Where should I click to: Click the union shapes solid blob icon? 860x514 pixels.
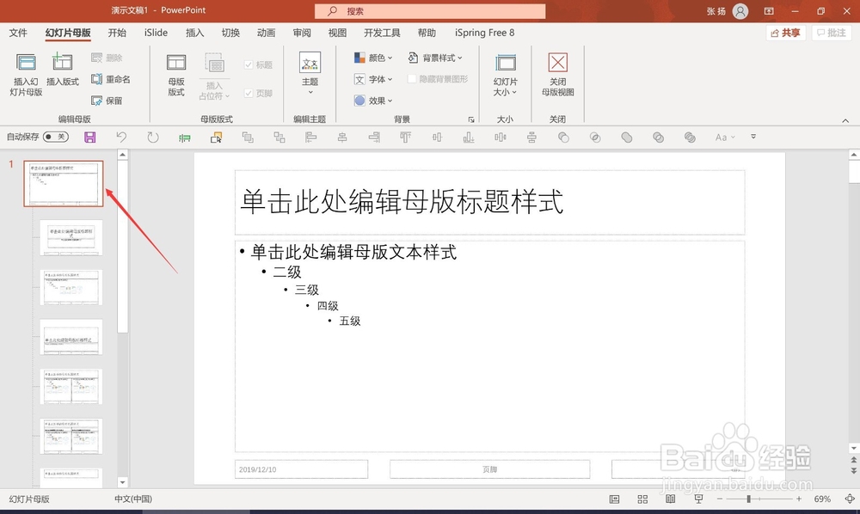[627, 138]
